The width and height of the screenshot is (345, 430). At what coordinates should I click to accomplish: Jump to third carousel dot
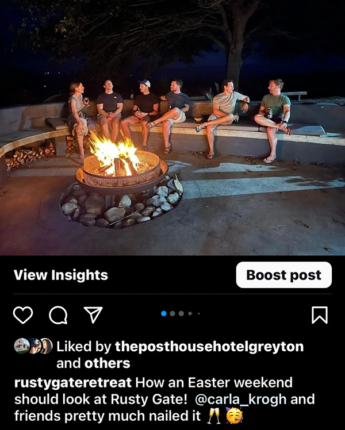pyautogui.click(x=181, y=313)
